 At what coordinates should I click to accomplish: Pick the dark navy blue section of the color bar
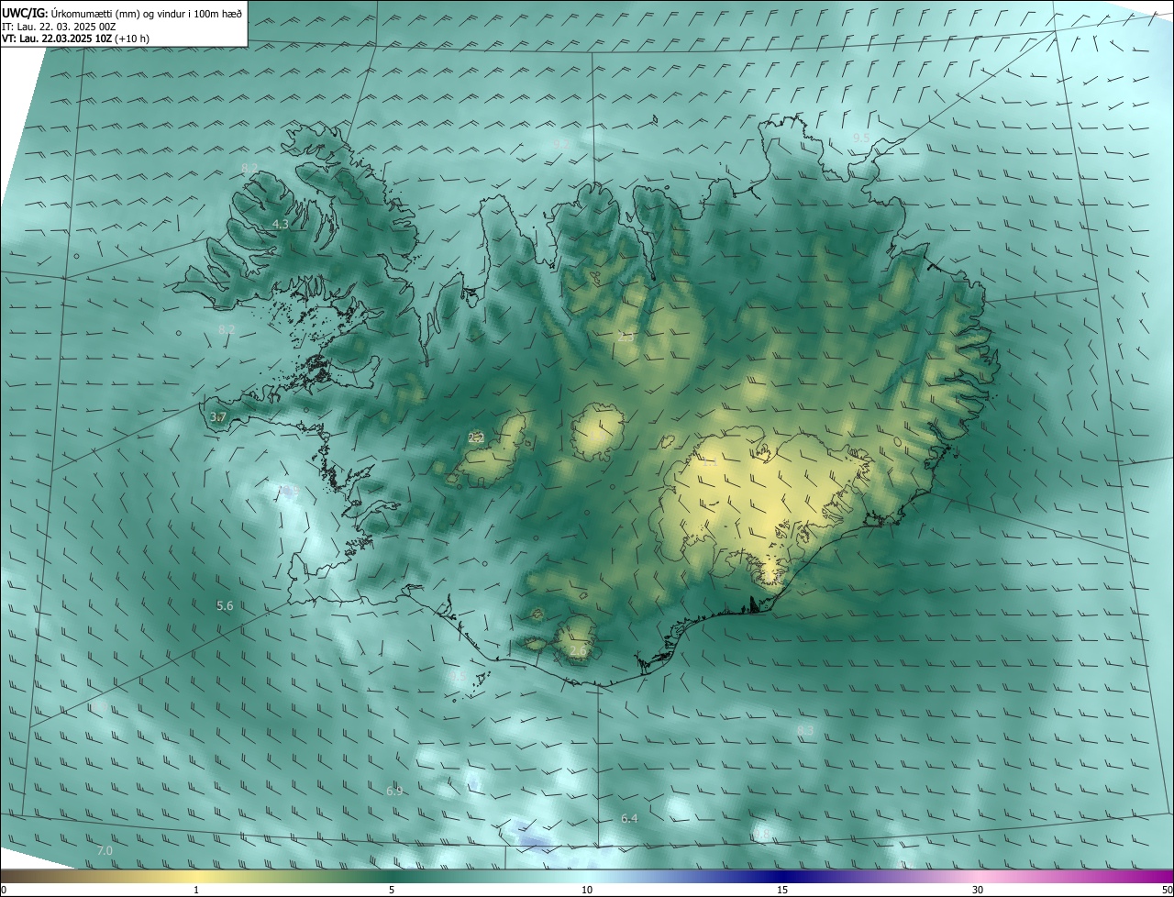click(782, 877)
